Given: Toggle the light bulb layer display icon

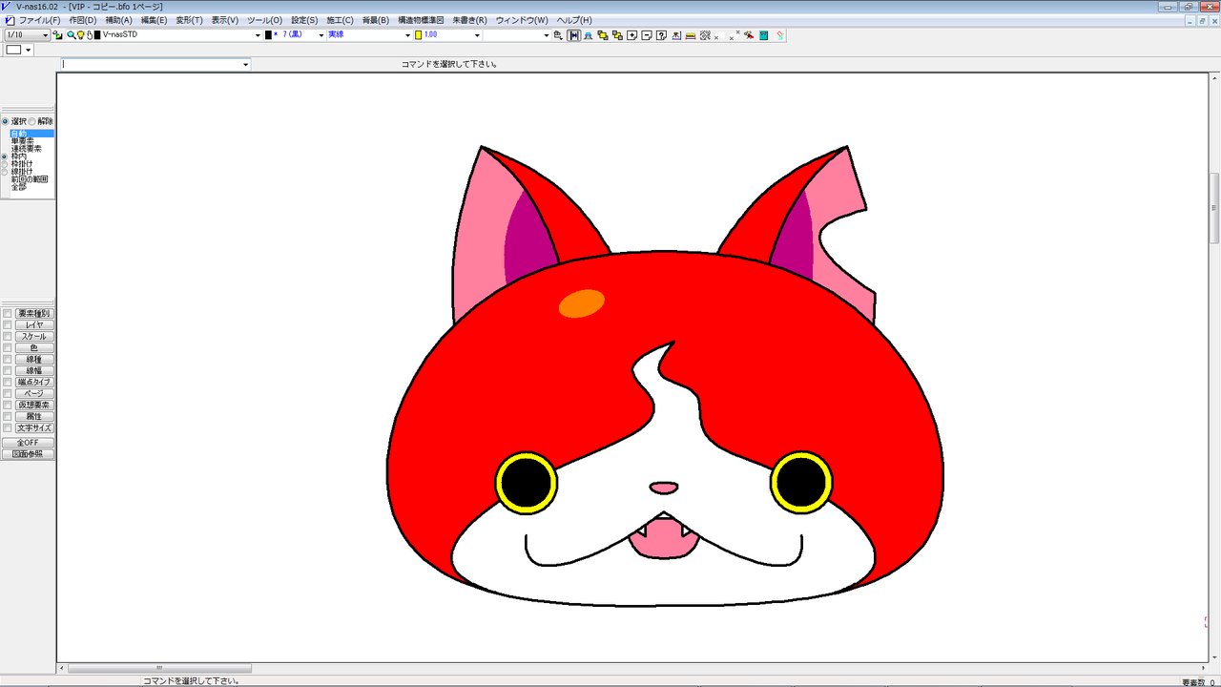Looking at the screenshot, I should coord(80,35).
